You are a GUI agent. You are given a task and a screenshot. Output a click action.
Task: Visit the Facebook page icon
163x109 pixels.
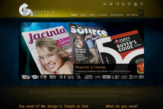117,4
